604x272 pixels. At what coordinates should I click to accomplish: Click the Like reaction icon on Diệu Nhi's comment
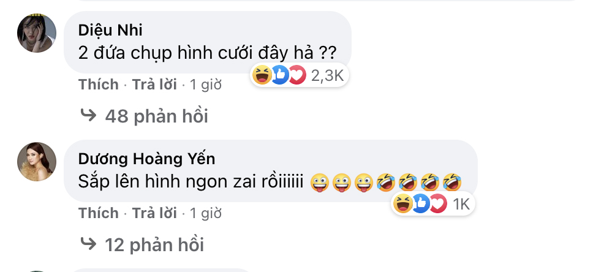click(279, 75)
